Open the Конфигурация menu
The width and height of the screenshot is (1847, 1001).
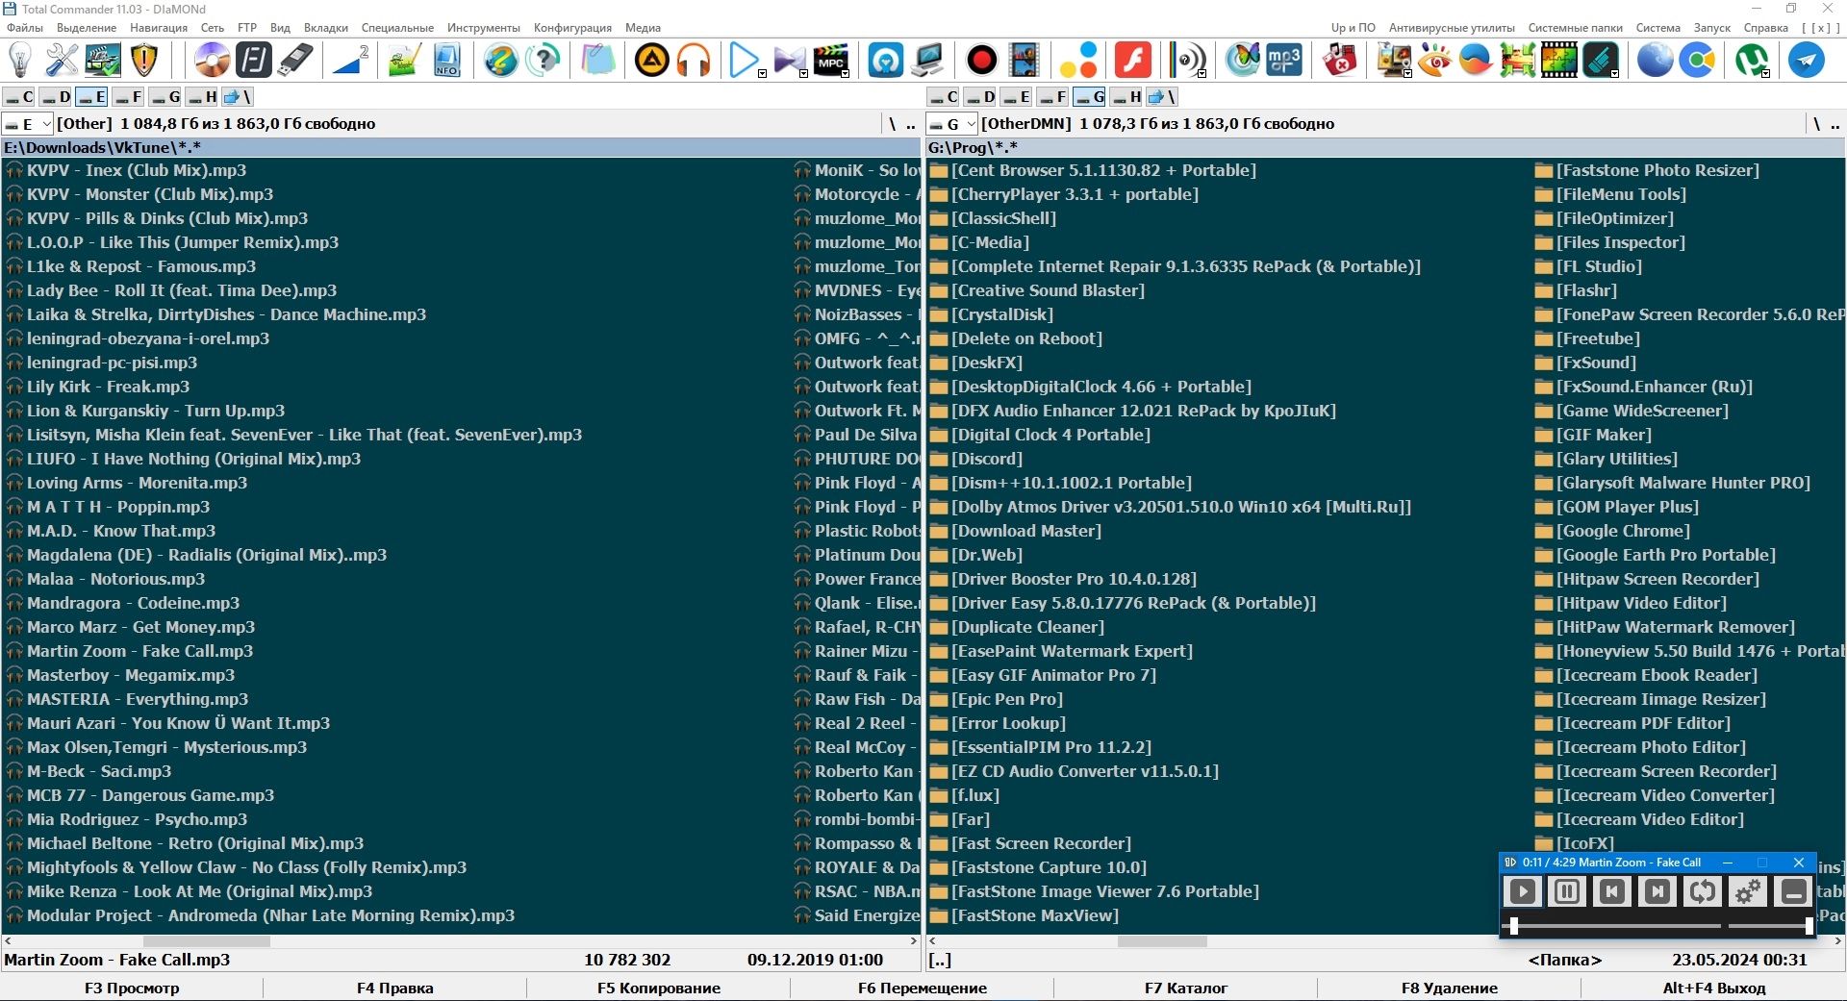click(572, 28)
